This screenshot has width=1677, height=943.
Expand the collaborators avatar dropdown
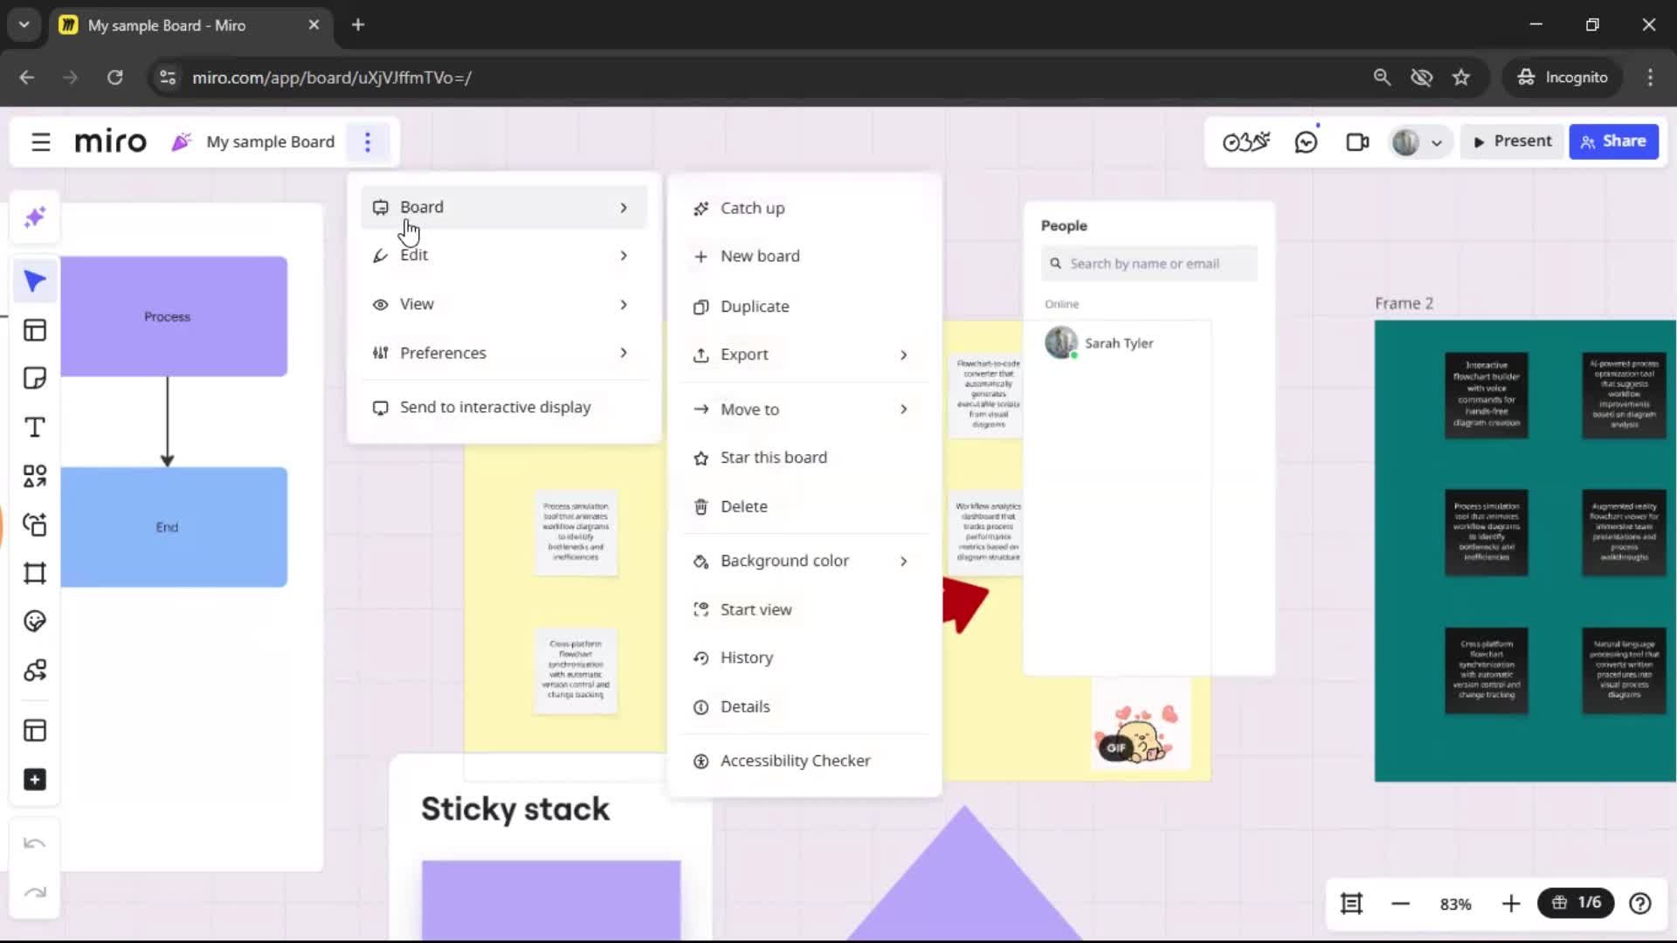pos(1436,142)
